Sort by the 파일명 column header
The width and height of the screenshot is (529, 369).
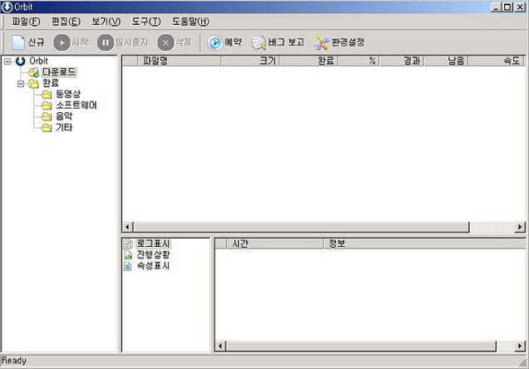pos(180,61)
